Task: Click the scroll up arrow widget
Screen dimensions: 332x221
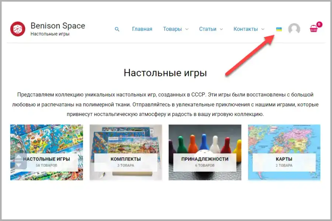Action: 19,157
